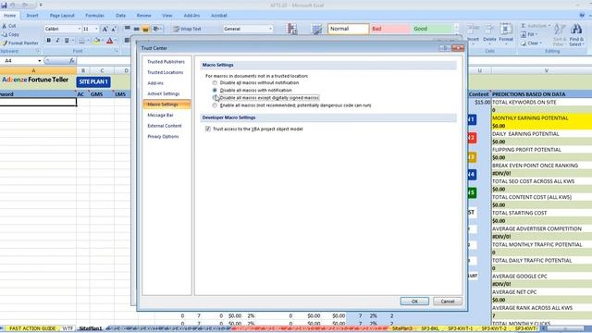Select the FAST ACTION GUIDE sheet tab
592x333 pixels.
[32, 328]
